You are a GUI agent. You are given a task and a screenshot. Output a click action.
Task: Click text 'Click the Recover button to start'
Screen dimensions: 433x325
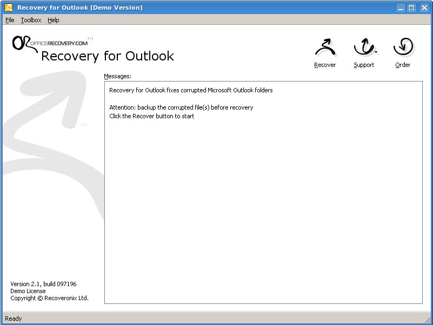(151, 116)
